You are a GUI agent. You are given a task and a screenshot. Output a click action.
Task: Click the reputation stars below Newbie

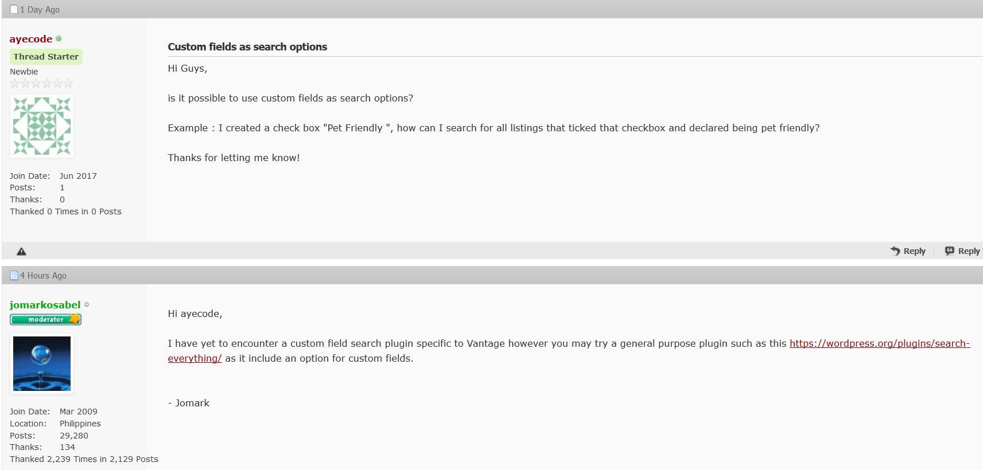pyautogui.click(x=41, y=84)
